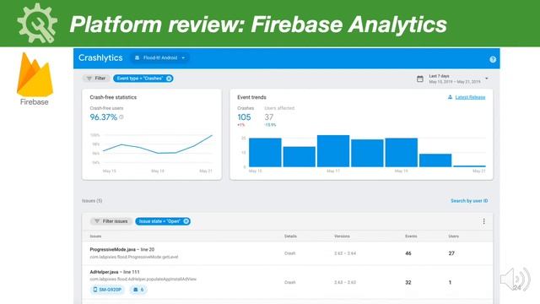Click the 96.37% crash-free users value
Screen dimensions: 540x304
tap(104, 117)
